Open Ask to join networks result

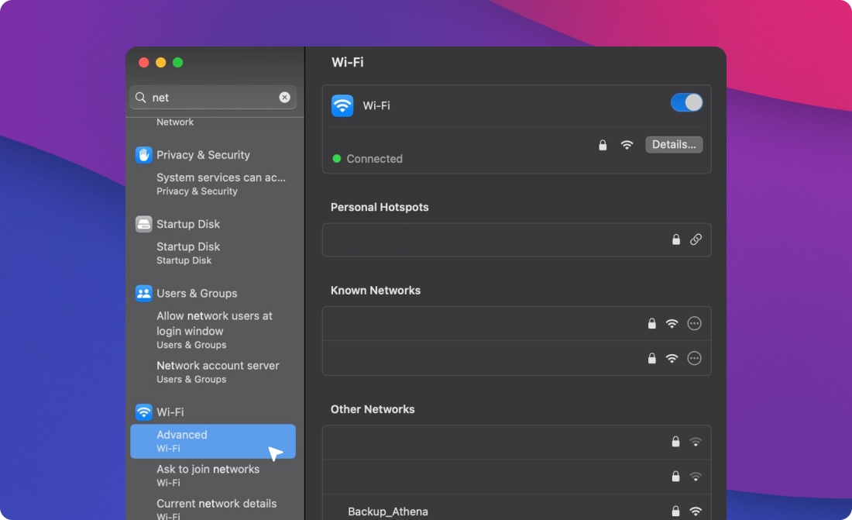pos(208,475)
